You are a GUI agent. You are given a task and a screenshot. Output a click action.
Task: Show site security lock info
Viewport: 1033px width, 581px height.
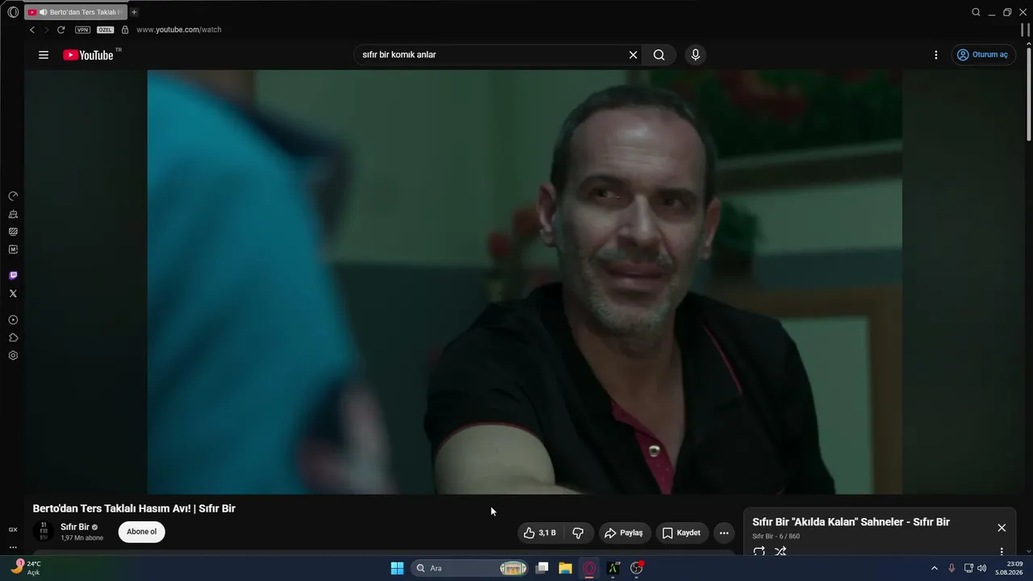125,30
